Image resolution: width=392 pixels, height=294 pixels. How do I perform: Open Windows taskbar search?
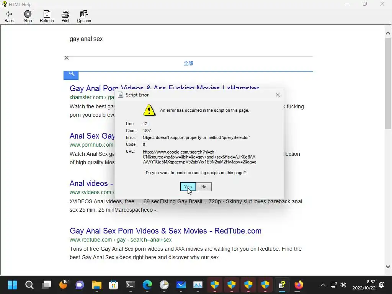click(29, 285)
